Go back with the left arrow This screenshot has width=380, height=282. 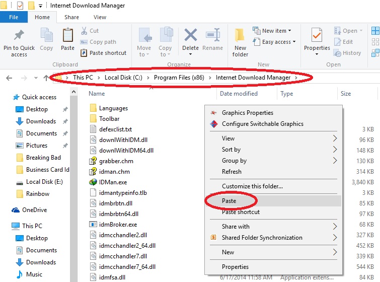pos(9,78)
